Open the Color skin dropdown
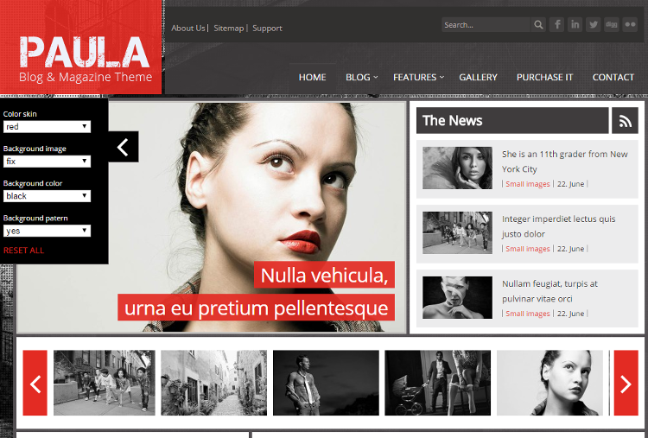The width and height of the screenshot is (648, 438). click(47, 127)
